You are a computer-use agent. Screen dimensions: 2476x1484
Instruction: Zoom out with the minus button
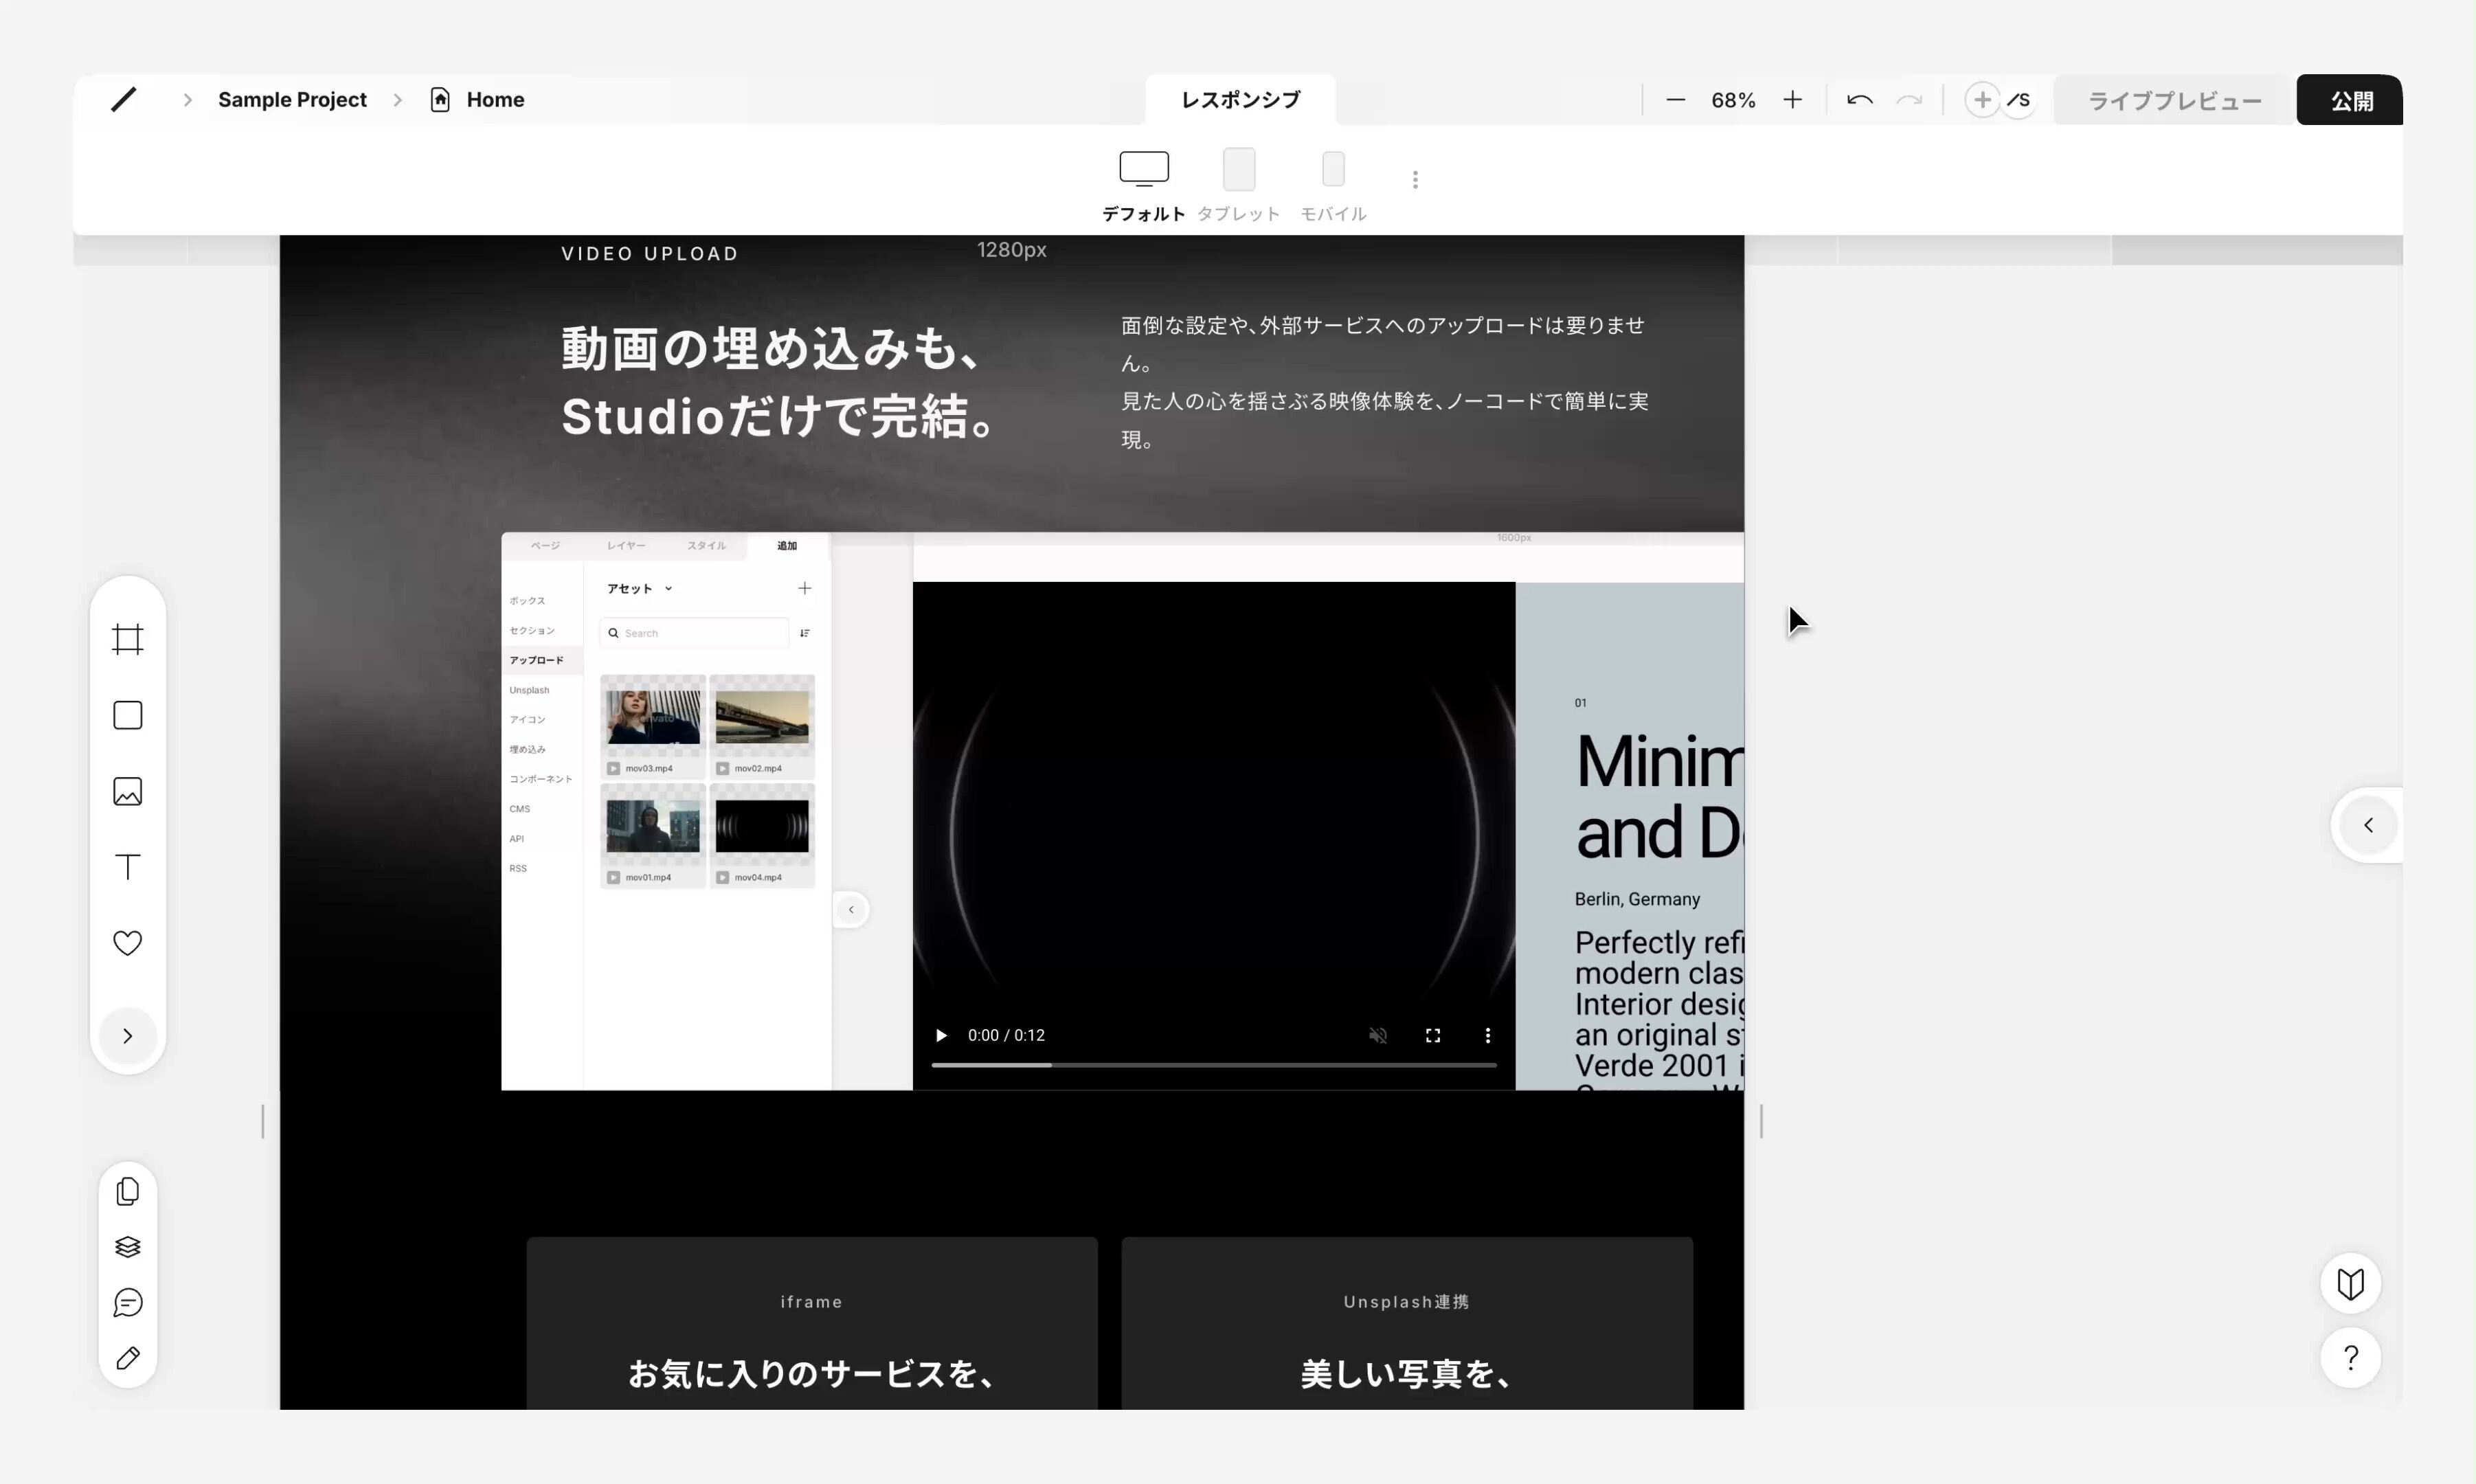pos(1676,99)
